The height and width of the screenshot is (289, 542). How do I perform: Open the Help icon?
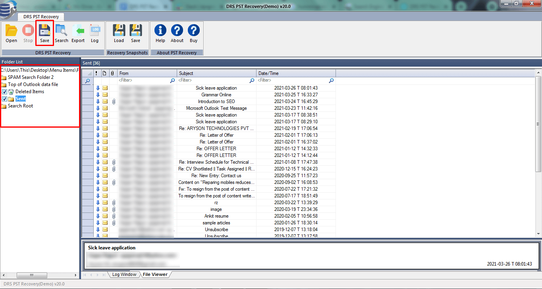(x=160, y=33)
